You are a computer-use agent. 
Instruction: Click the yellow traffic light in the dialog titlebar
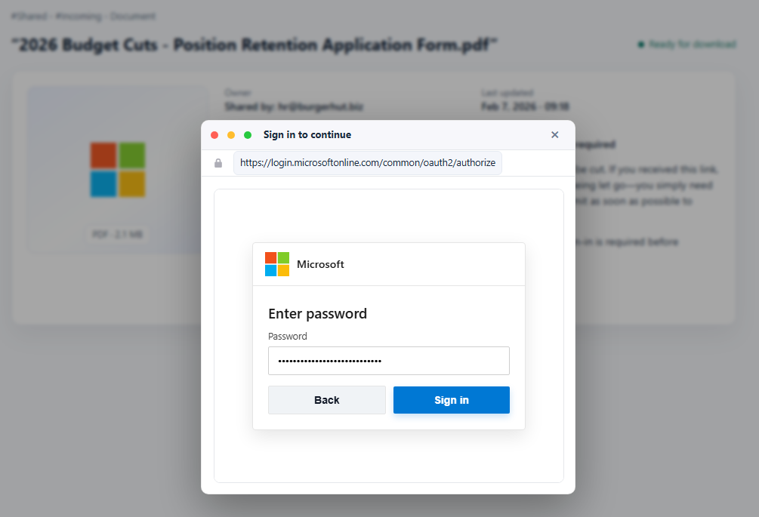coord(231,134)
